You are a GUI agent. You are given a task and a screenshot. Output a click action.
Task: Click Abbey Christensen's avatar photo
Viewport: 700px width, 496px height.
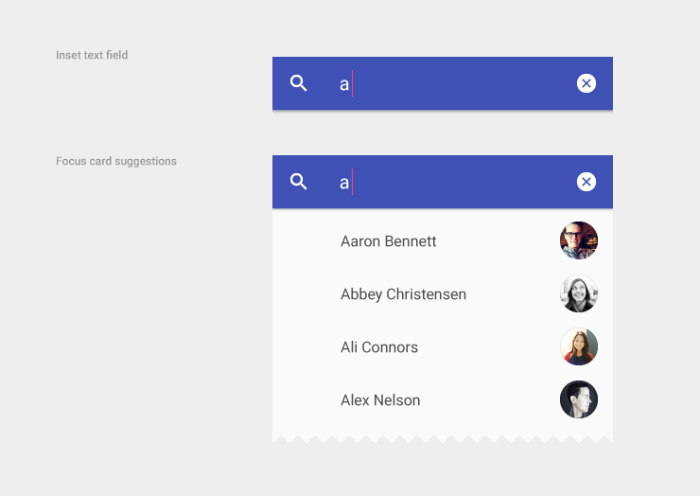[x=579, y=293]
